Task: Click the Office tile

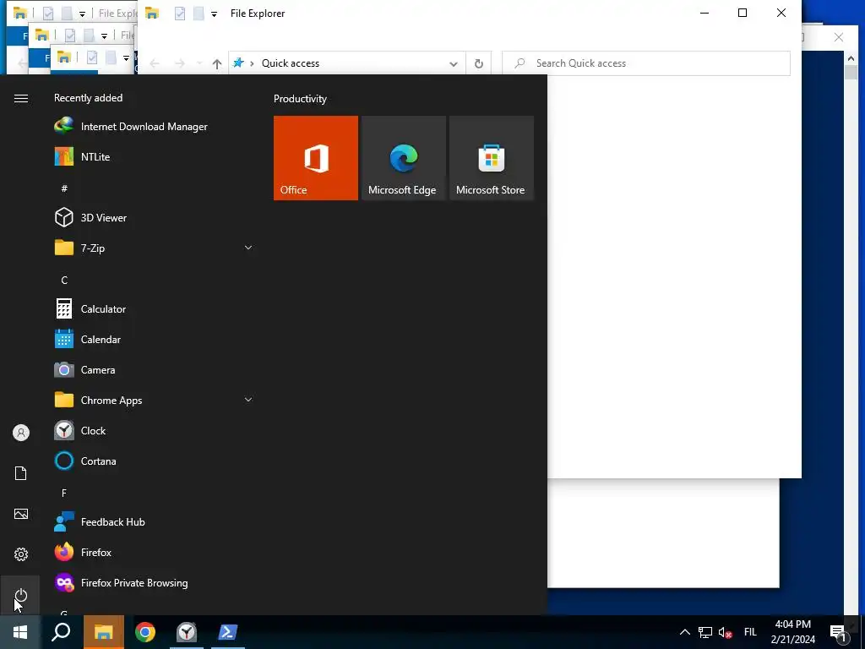Action: click(x=316, y=158)
